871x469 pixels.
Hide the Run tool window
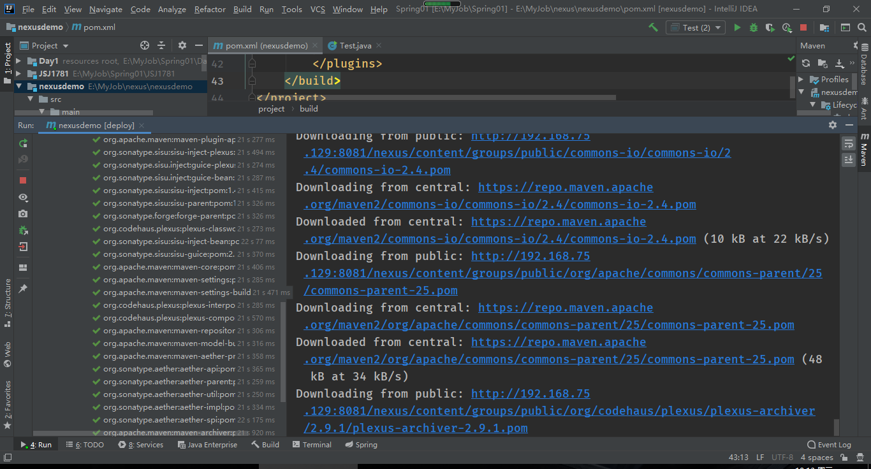(x=849, y=126)
